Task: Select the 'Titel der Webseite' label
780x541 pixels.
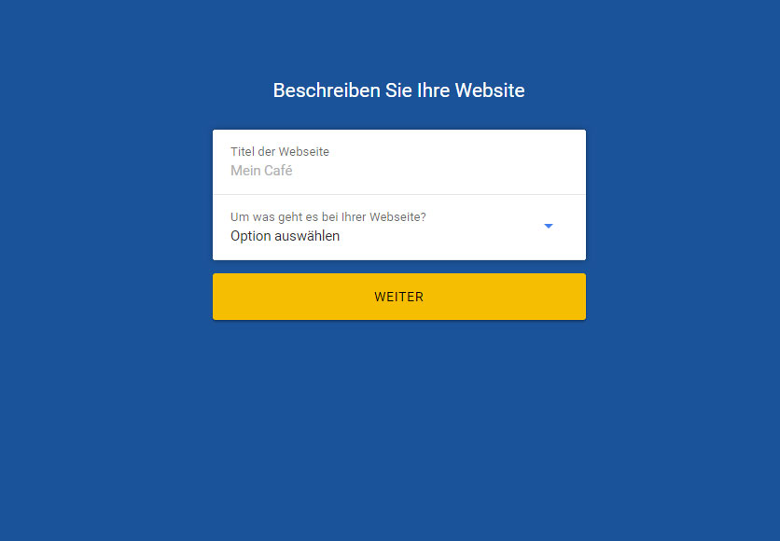Action: (x=280, y=152)
